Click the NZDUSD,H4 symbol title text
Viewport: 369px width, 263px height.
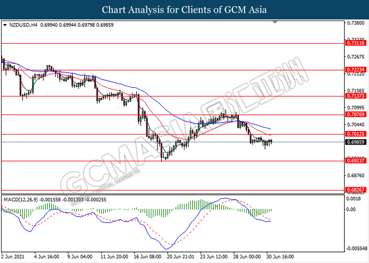click(x=23, y=25)
